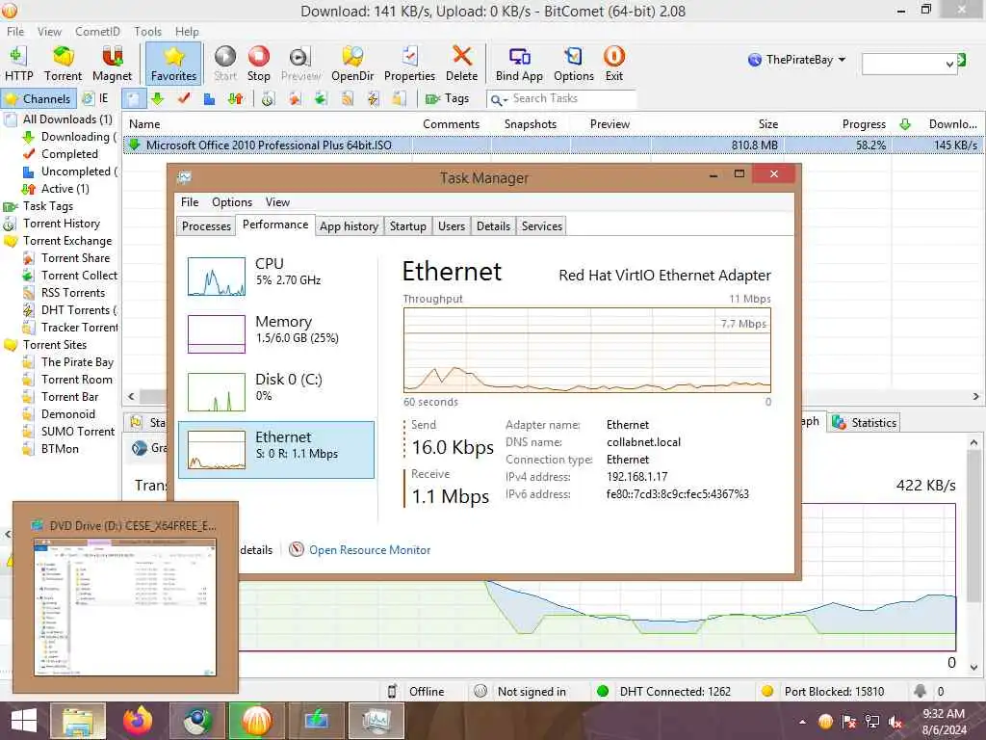Image resolution: width=986 pixels, height=740 pixels.
Task: Open the File menu in BitComet
Action: [x=15, y=32]
